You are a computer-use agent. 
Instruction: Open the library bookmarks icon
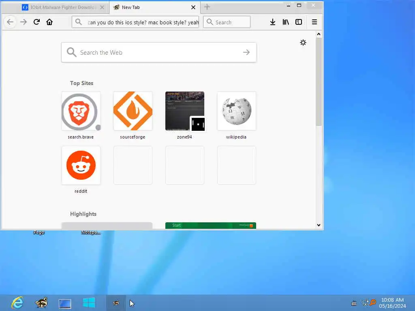(286, 22)
